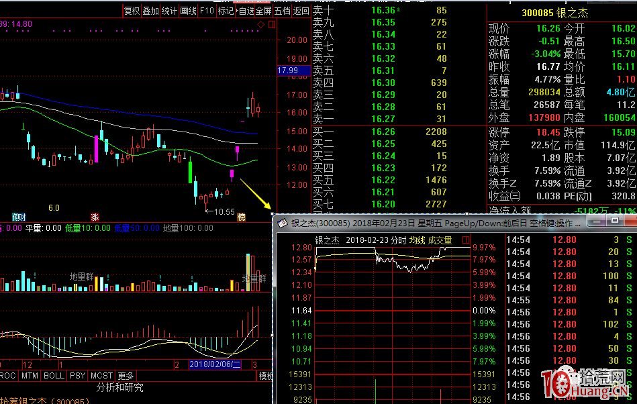Click the 低量10 indicator label
Viewport: 637px width, 404px height.
click(x=87, y=228)
